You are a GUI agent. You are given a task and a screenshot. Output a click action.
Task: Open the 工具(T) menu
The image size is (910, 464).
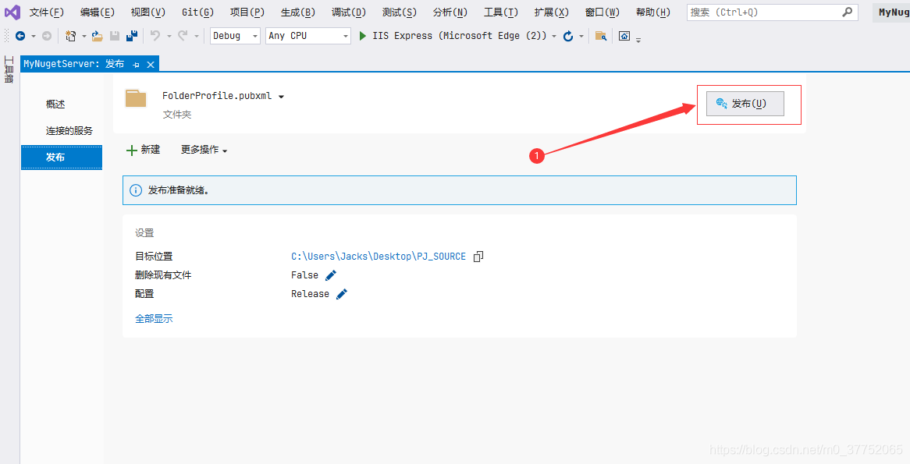tap(501, 12)
